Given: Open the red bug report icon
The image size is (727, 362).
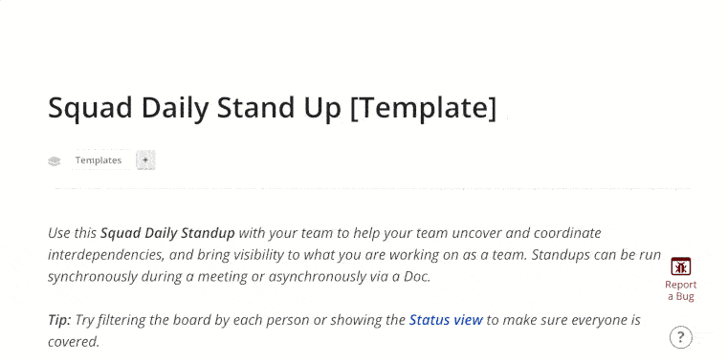Looking at the screenshot, I should [x=681, y=267].
